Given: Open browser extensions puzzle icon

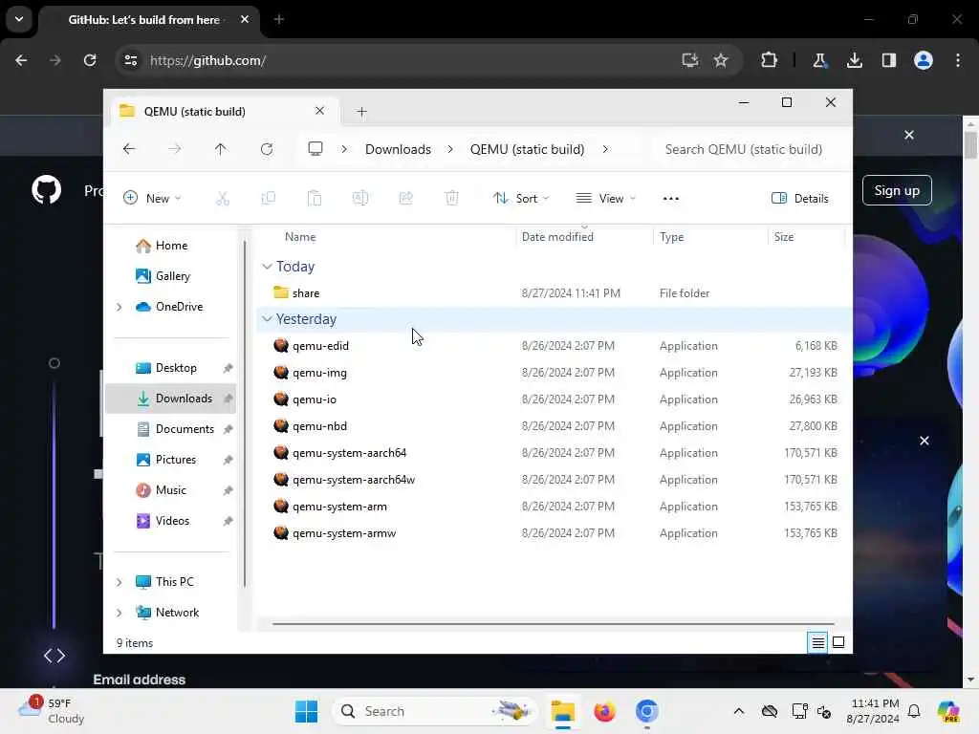Looking at the screenshot, I should point(770,60).
